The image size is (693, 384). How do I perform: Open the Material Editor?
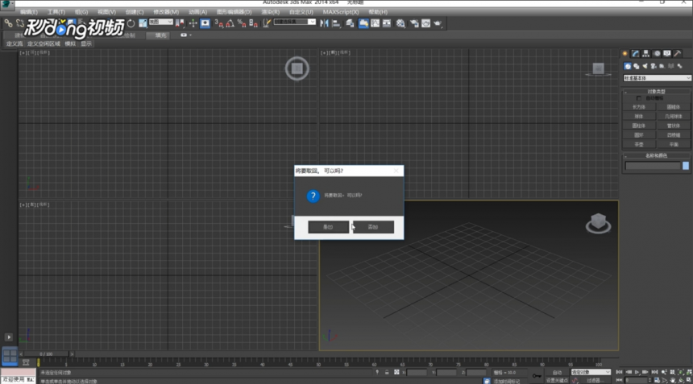(400, 23)
